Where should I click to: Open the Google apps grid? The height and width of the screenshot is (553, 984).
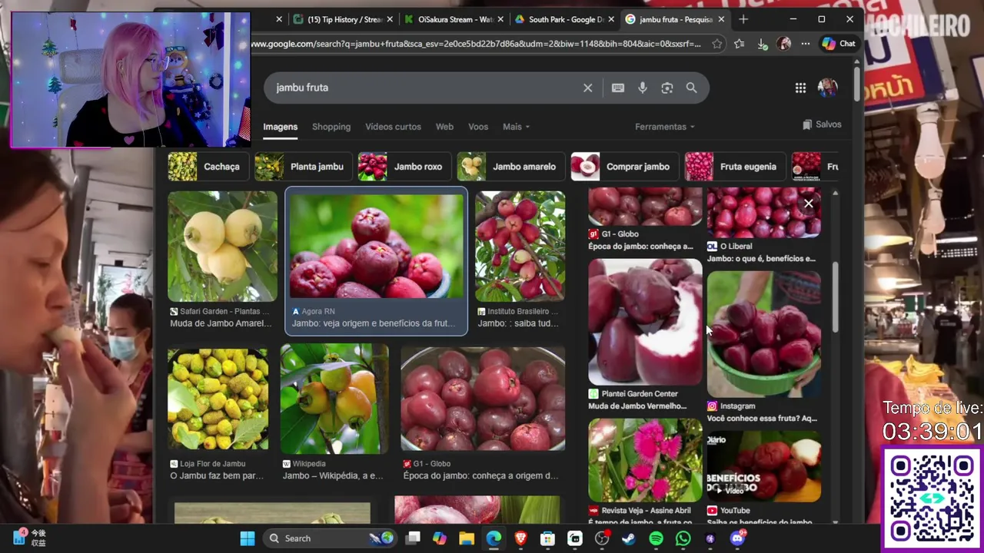click(x=800, y=88)
